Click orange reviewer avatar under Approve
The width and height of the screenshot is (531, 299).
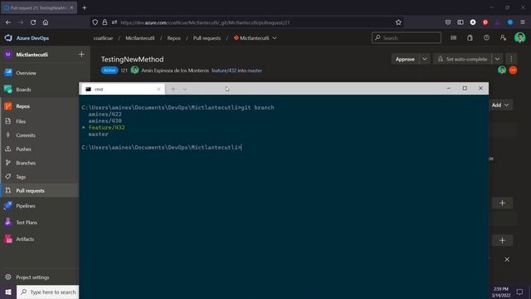513,70
